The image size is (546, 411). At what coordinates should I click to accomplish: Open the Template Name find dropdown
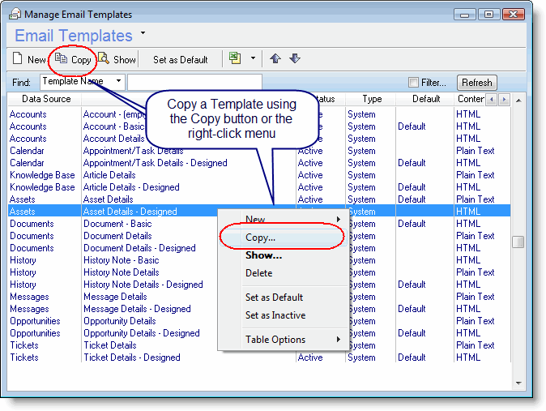(x=119, y=81)
